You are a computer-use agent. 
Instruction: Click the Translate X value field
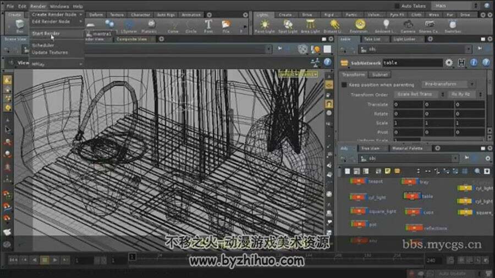pyautogui.click(x=408, y=104)
